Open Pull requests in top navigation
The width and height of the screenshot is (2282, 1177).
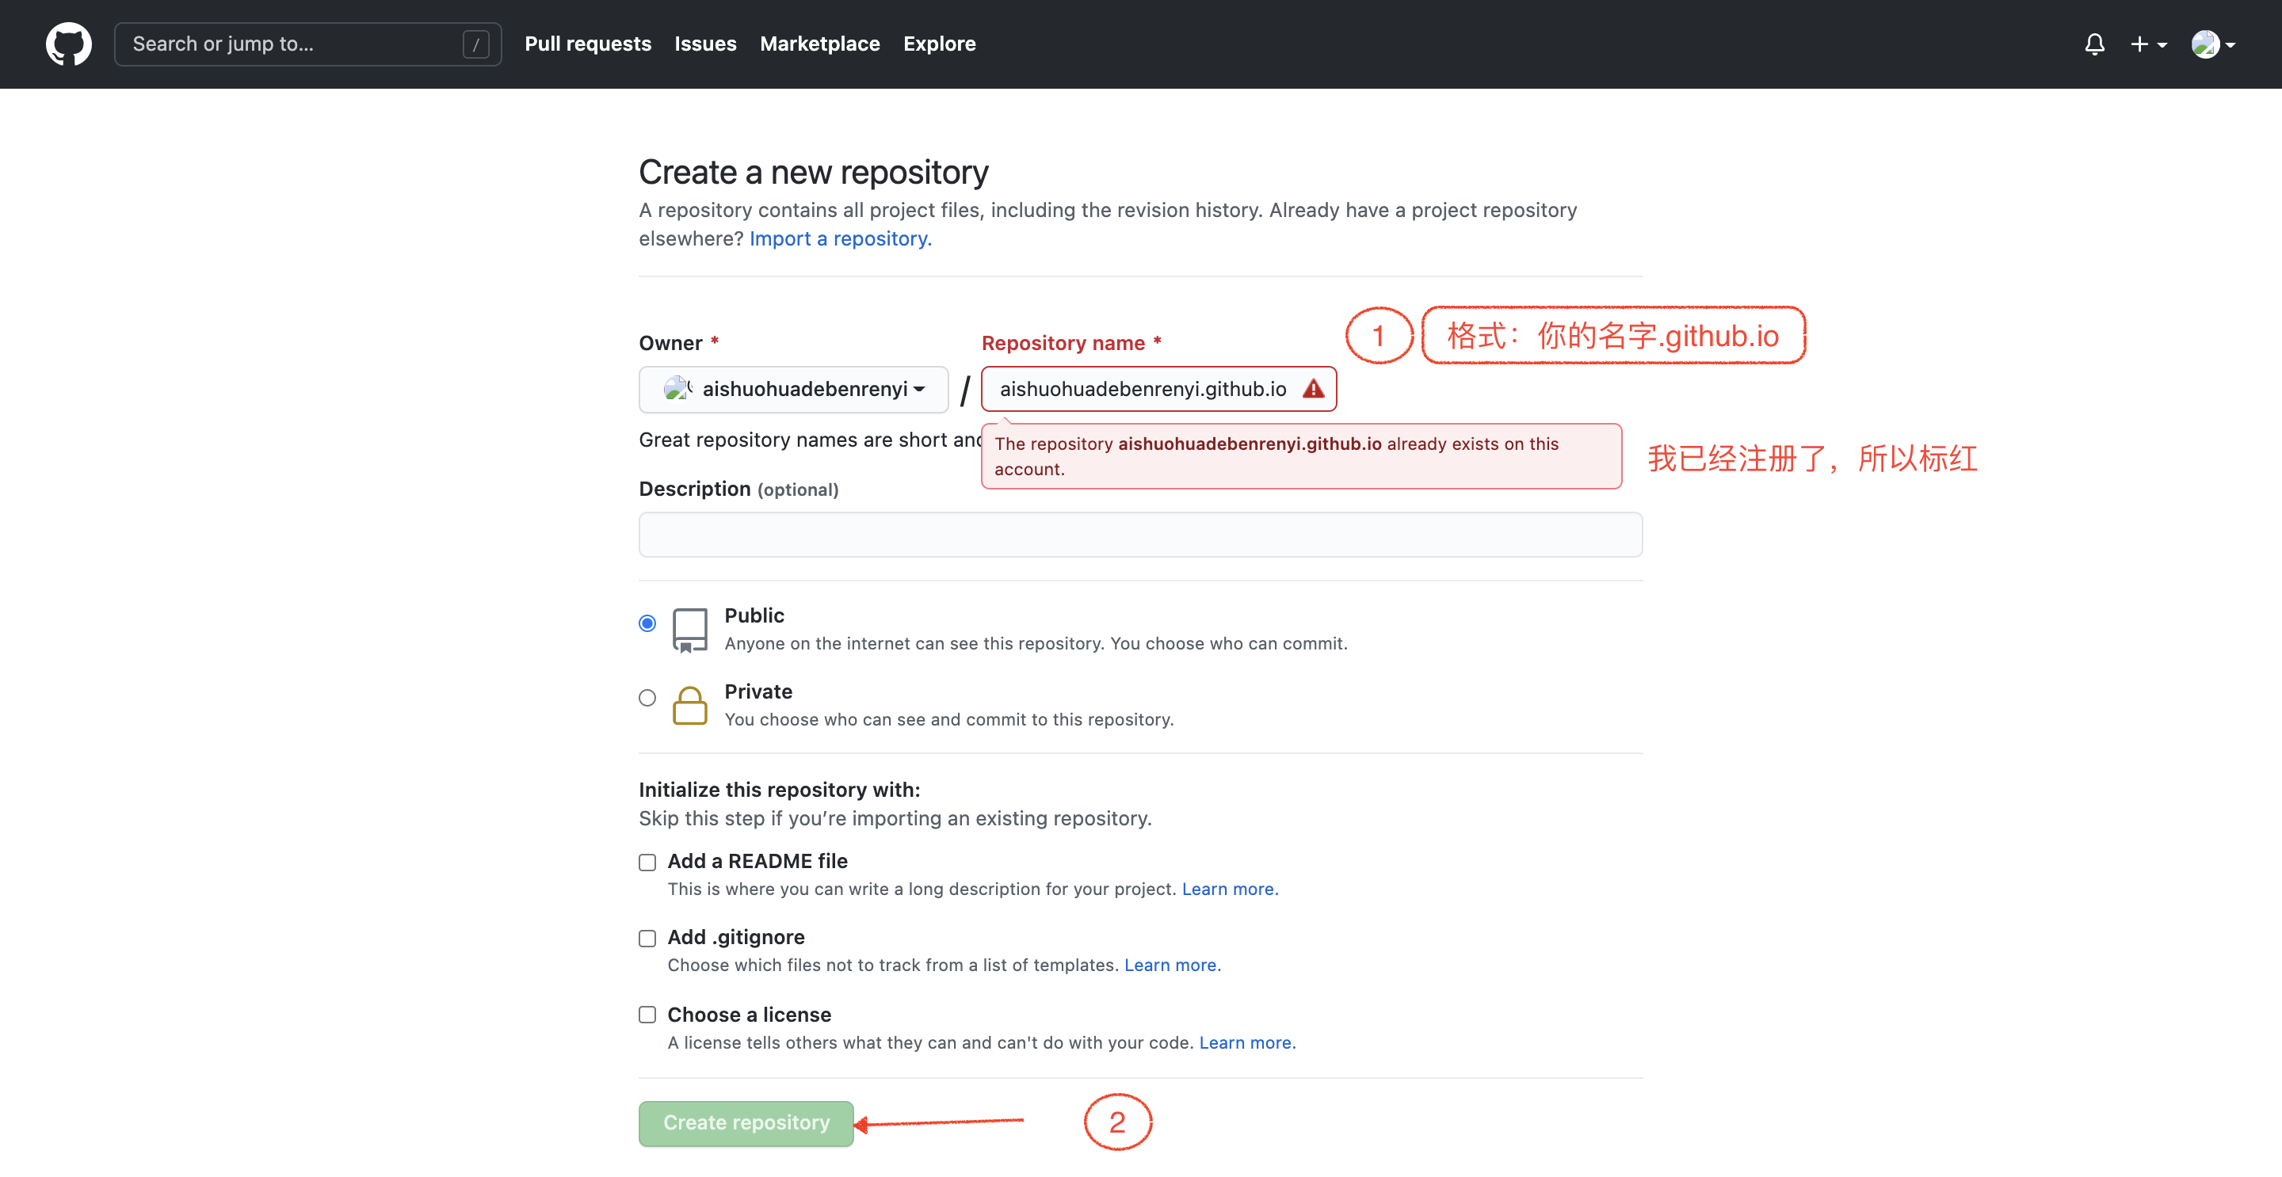click(x=587, y=44)
